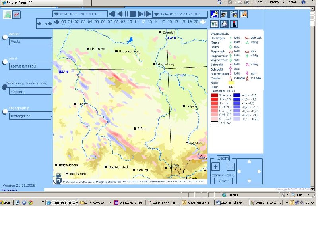Select hour 06 on the timeline
The height and width of the screenshot is (238, 318).
pyautogui.click(x=103, y=22)
